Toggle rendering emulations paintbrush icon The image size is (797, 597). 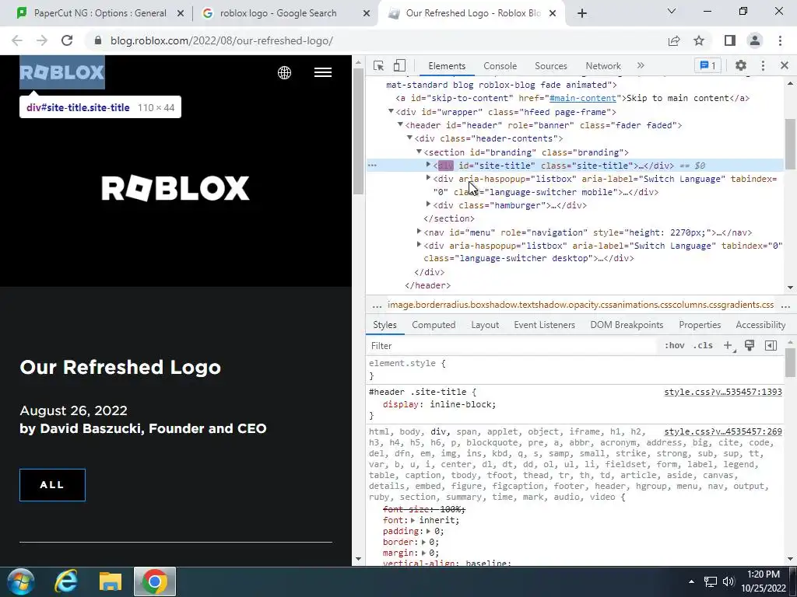point(750,346)
